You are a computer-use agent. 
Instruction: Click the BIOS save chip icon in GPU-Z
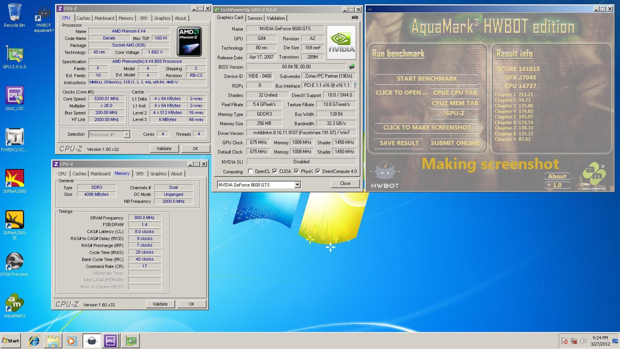pyautogui.click(x=352, y=67)
